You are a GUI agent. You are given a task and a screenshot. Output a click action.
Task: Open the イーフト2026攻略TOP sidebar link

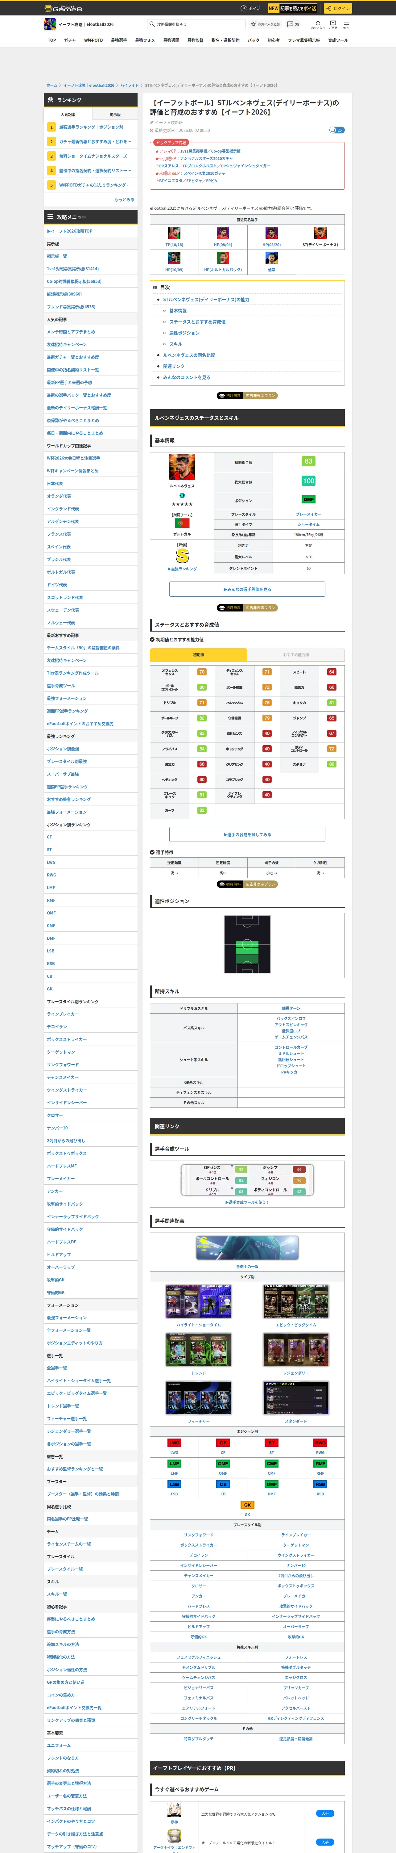[x=70, y=231]
